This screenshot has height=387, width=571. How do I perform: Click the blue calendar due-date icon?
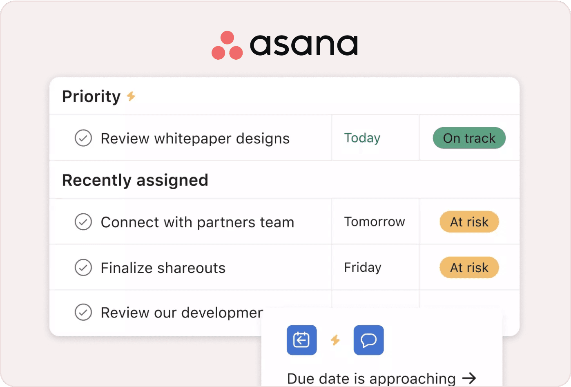[x=302, y=340]
